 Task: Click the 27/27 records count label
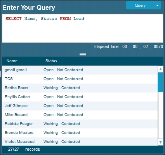(x=24, y=149)
